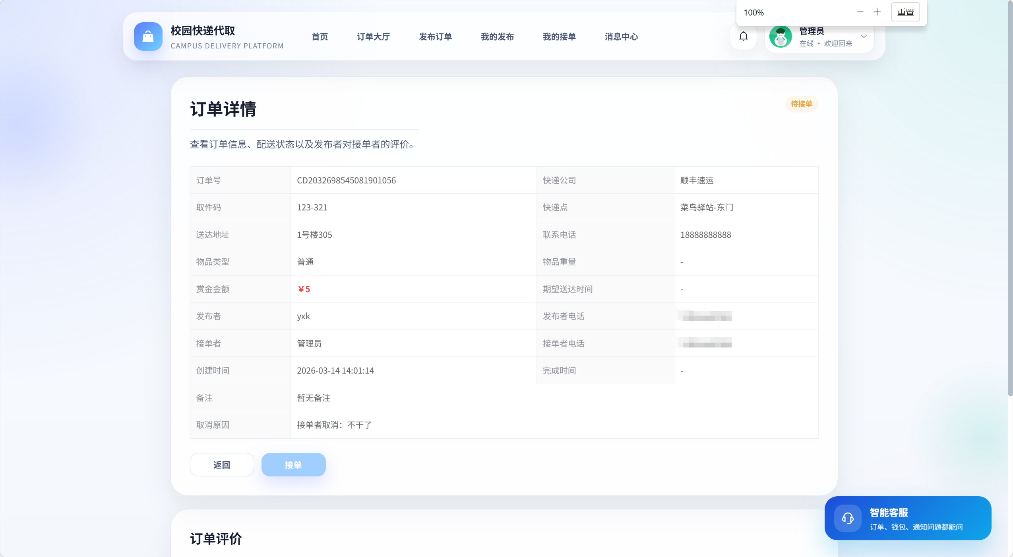Viewport: 1013px width, 557px height.
Task: Open the 发布订单 page
Action: tap(435, 37)
